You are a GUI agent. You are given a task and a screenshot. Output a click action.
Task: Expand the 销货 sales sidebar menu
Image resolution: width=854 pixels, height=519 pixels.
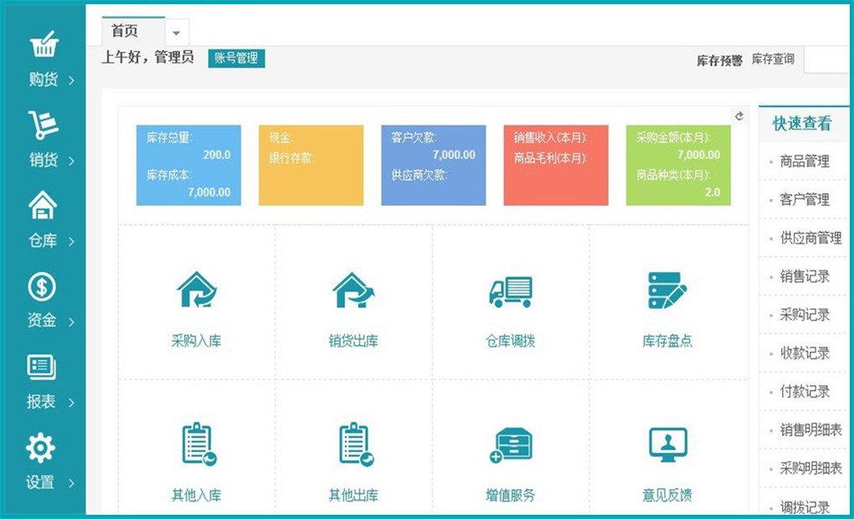(x=43, y=141)
